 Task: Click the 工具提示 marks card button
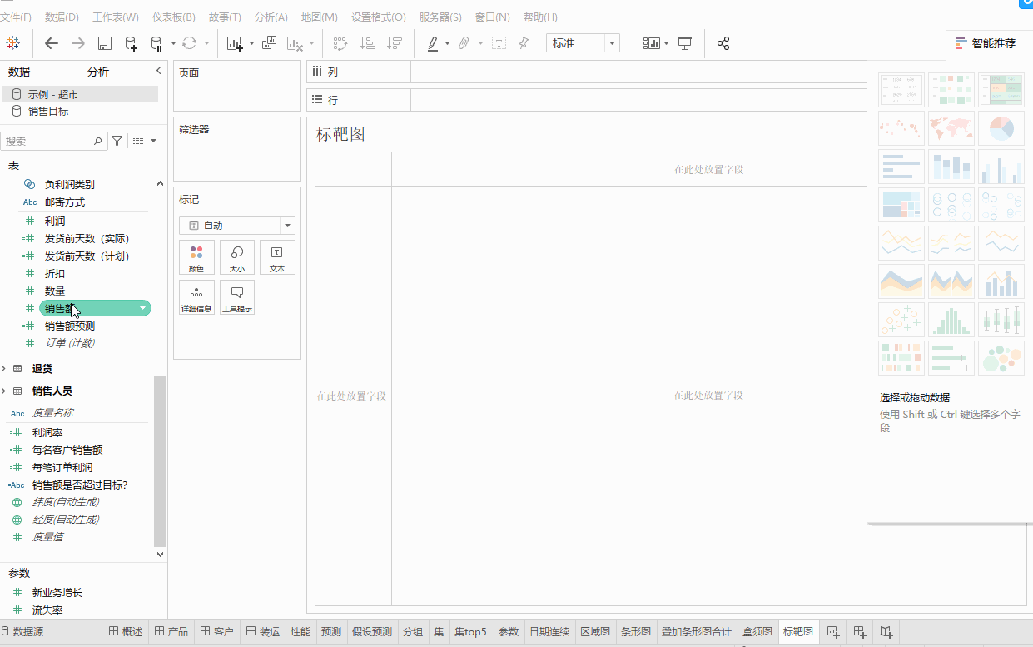coord(237,297)
